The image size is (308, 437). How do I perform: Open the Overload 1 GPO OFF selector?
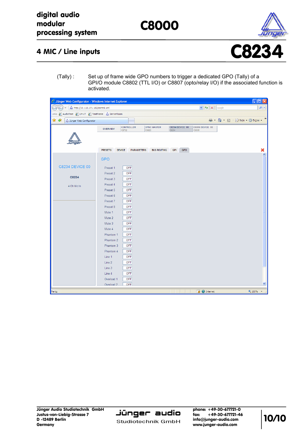[x=127, y=279]
